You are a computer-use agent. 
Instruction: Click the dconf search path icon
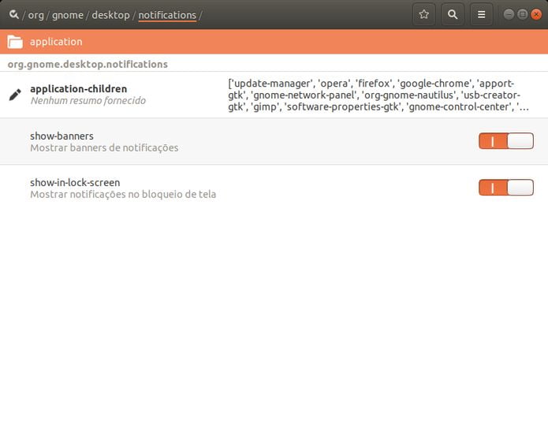(x=14, y=14)
